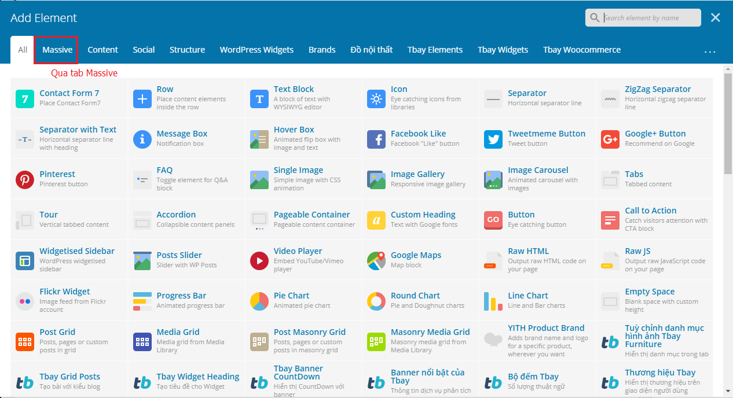Viewport: 733px width, 398px height.
Task: Pick the Line Chart bars icon
Action: 493,301
